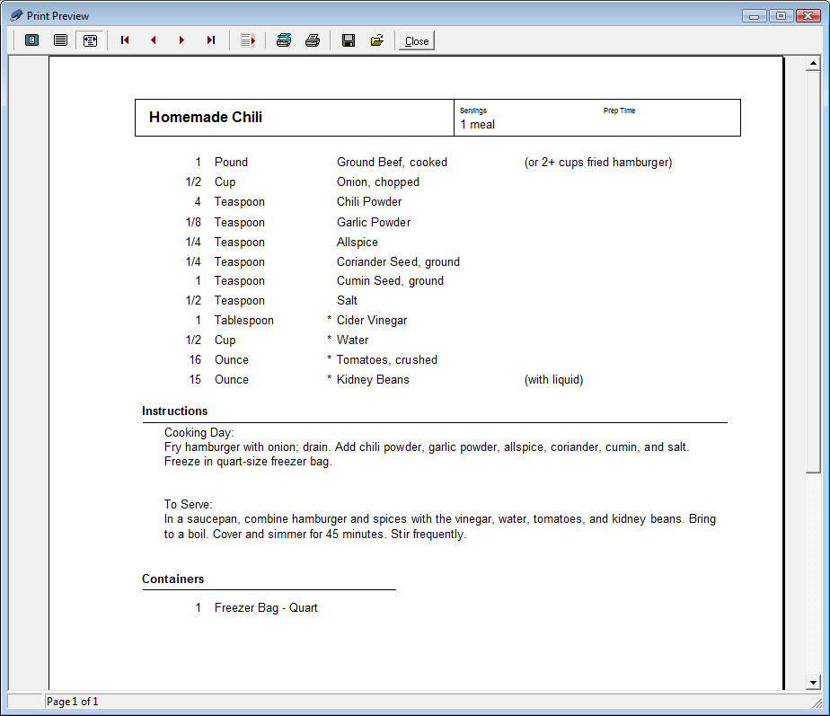Close the print preview
The image size is (830, 716).
pos(417,40)
